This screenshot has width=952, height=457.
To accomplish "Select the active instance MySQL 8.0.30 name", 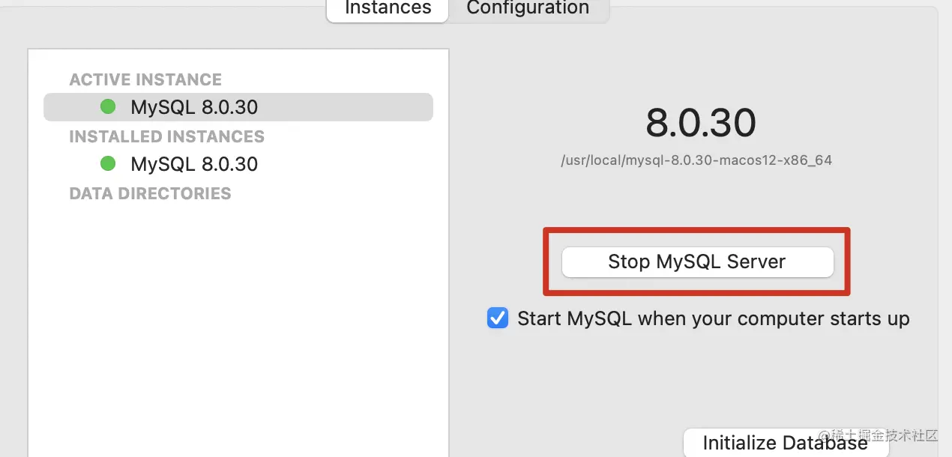I will point(194,107).
